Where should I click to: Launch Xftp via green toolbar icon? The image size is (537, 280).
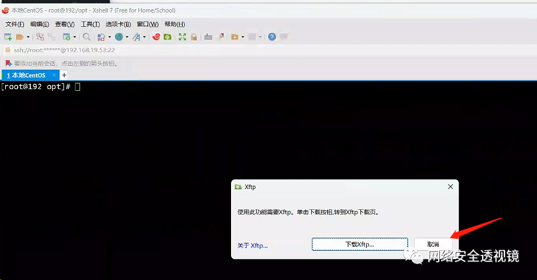point(168,37)
